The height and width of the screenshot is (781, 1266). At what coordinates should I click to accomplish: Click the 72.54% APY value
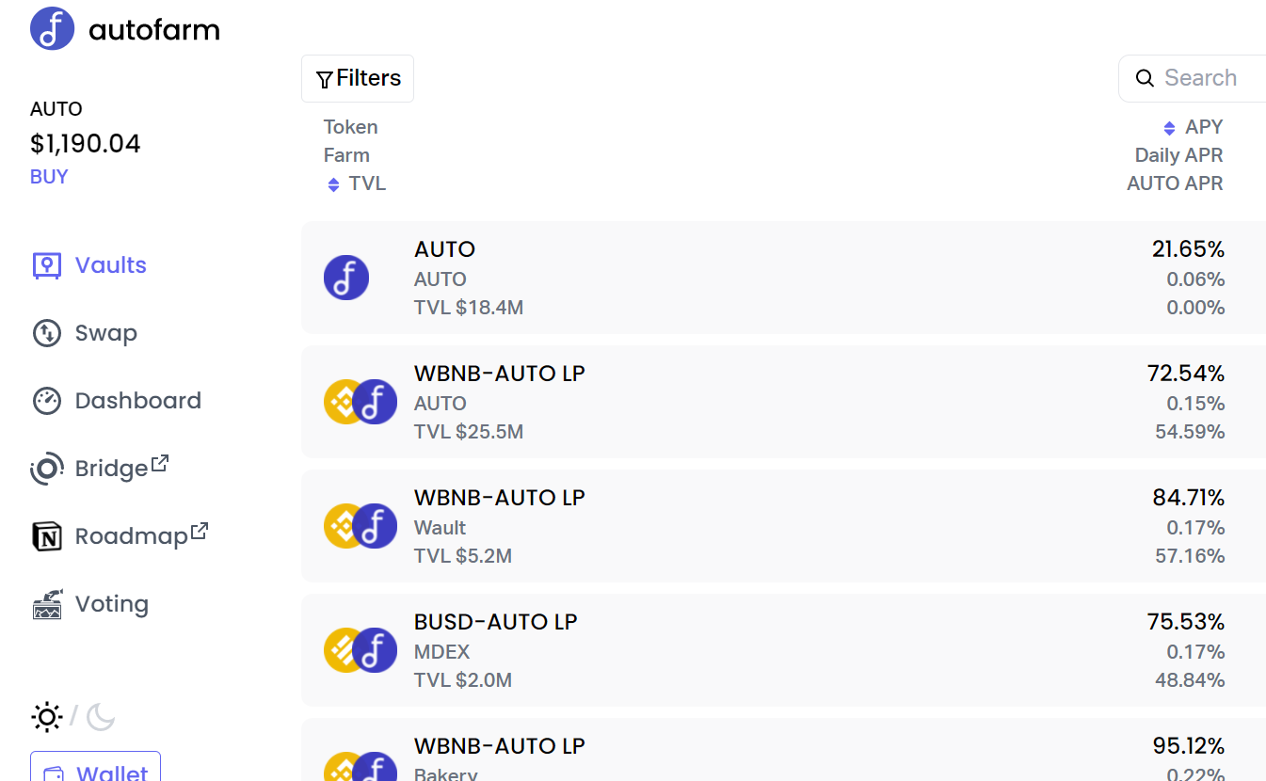1186,374
